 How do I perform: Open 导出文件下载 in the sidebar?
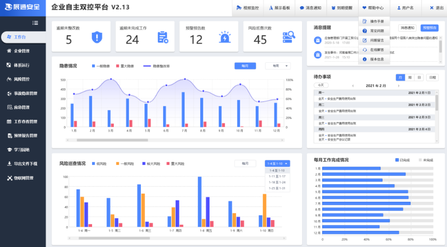(23, 163)
